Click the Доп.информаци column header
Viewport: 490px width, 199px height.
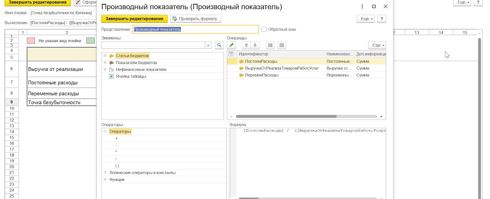click(x=371, y=54)
